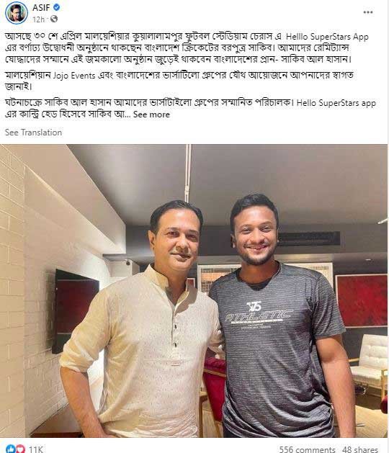Open the 556 comments
The image size is (389, 453).
click(307, 449)
